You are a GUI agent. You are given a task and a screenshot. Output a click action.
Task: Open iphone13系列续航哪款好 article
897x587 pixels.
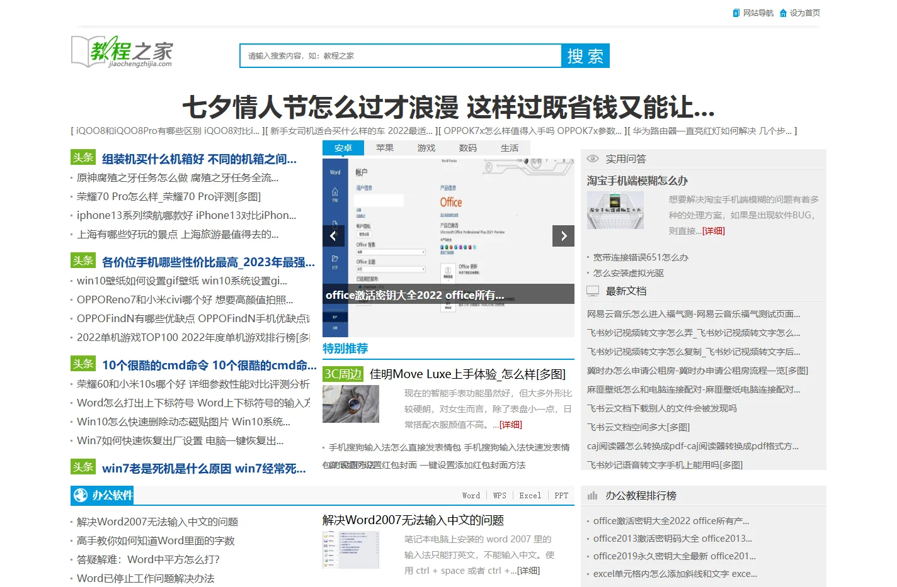point(186,215)
